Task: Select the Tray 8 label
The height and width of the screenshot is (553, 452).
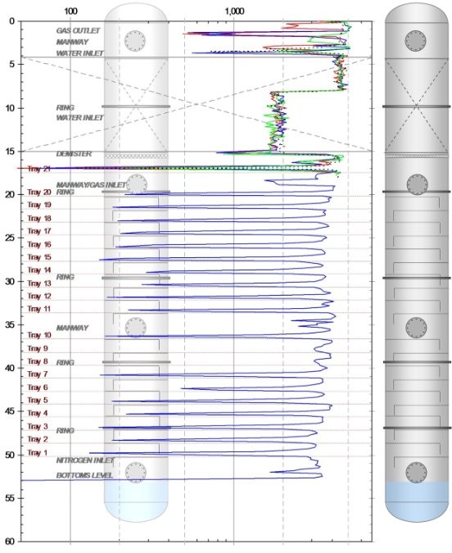Action: pos(38,361)
